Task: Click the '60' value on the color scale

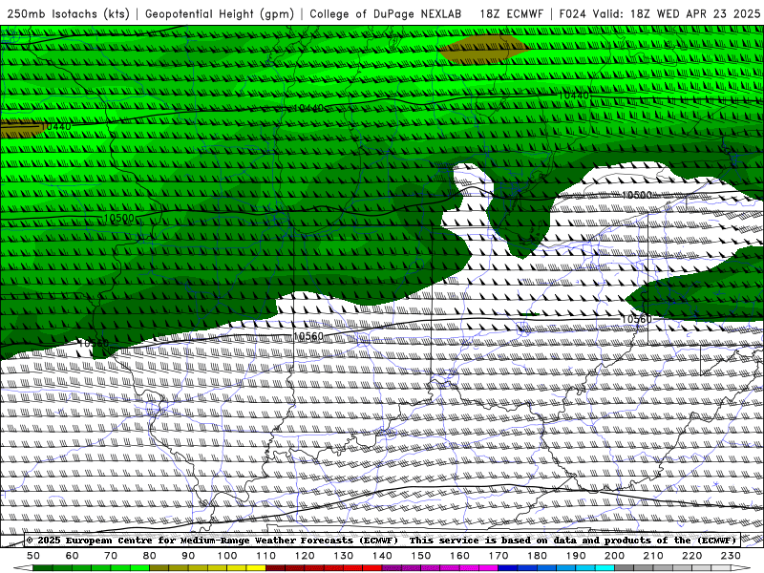Action: pyautogui.click(x=73, y=556)
